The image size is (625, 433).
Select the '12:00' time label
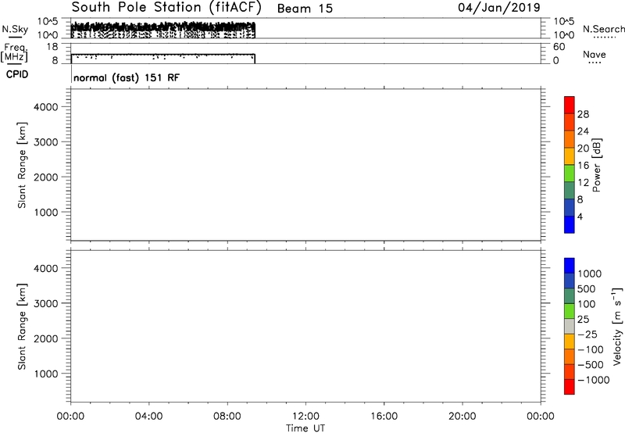click(305, 417)
